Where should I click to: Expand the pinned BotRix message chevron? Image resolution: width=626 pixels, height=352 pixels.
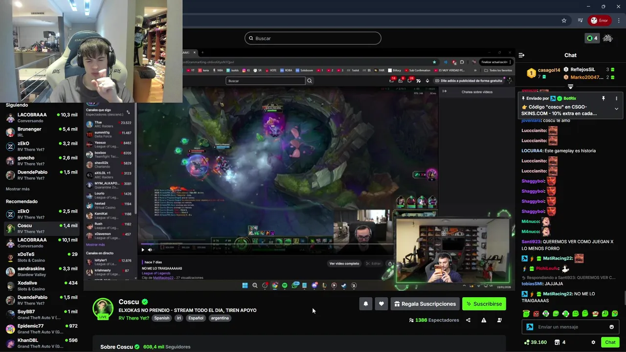[616, 109]
